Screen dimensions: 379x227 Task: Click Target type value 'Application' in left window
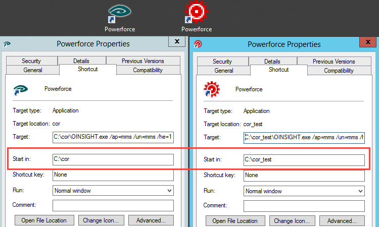66,111
